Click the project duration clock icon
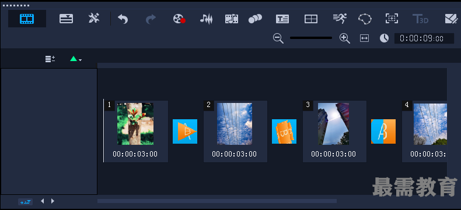The image size is (461, 210). [384, 38]
